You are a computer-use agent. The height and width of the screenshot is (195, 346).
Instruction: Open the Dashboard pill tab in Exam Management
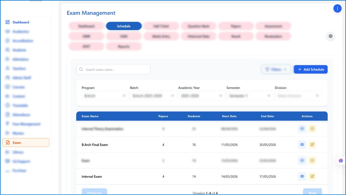[86, 26]
